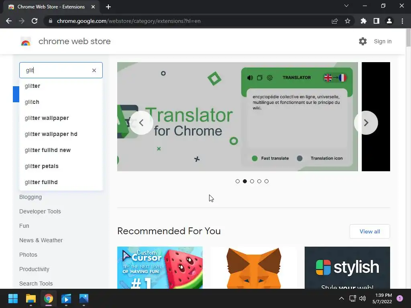
Task: Open the notification badge in taskbar
Action: coord(400,298)
